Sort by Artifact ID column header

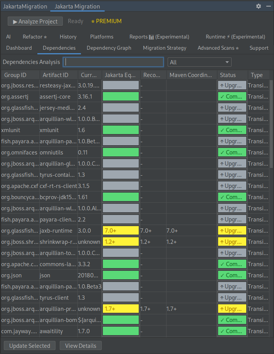tap(59, 75)
